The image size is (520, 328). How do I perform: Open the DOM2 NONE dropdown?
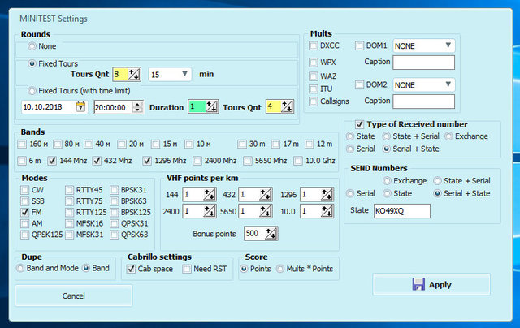click(424, 84)
